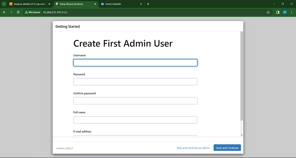
Task: Click the browser Forward arrow
Action: 11,12
